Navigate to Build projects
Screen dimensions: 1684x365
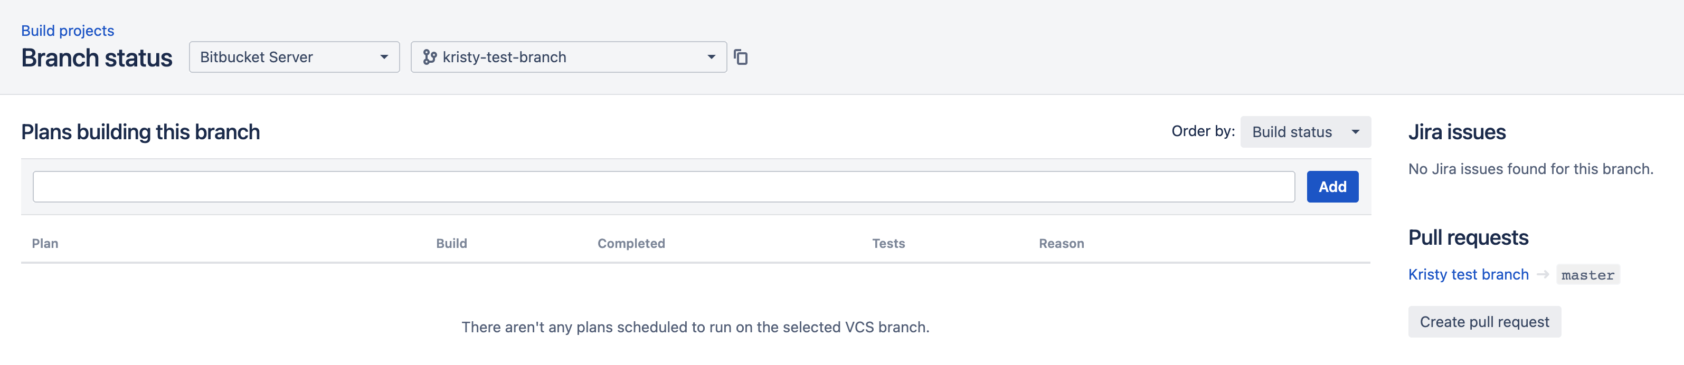click(67, 30)
